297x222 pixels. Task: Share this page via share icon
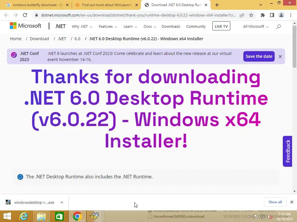click(242, 15)
